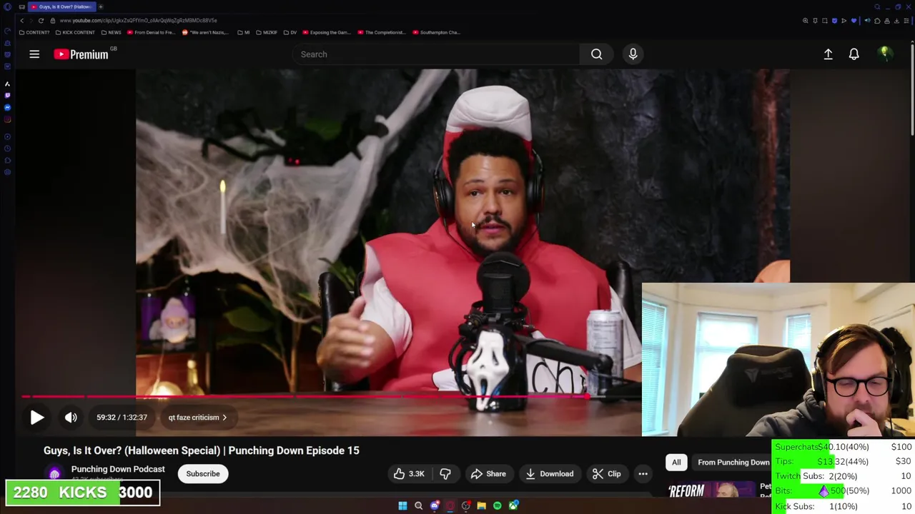The height and width of the screenshot is (514, 915).
Task: Open a new browser tab with plus
Action: (101, 6)
